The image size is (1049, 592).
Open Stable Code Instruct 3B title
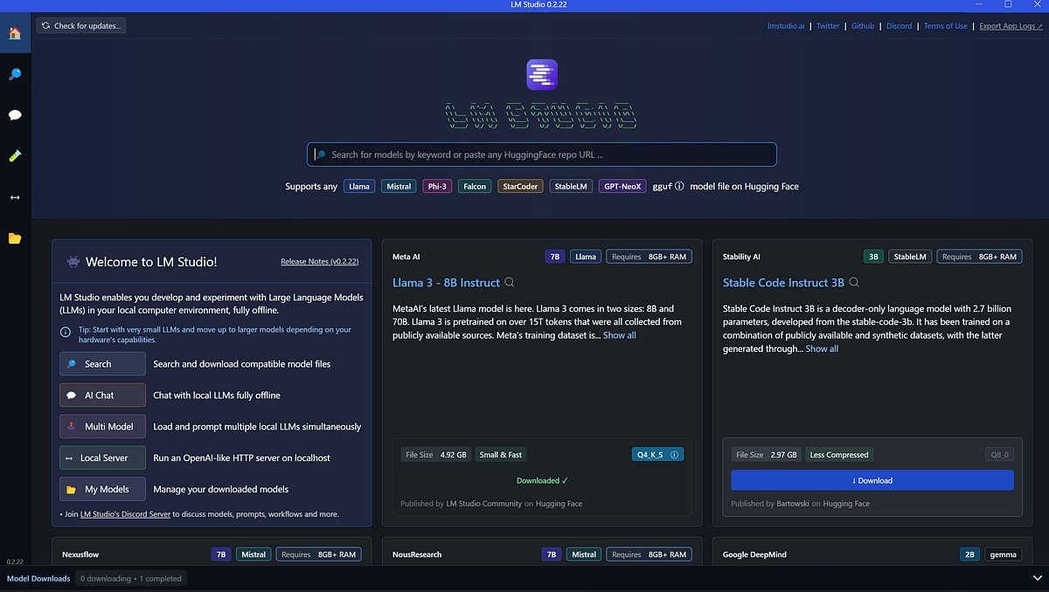783,283
